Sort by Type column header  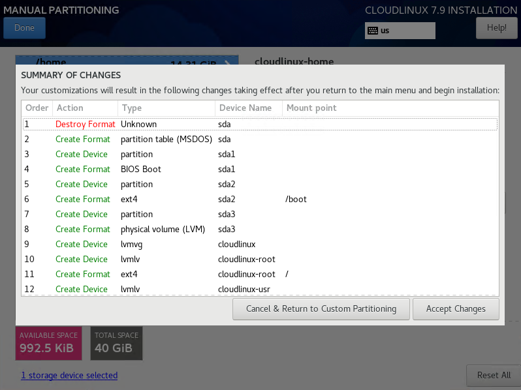coord(166,108)
